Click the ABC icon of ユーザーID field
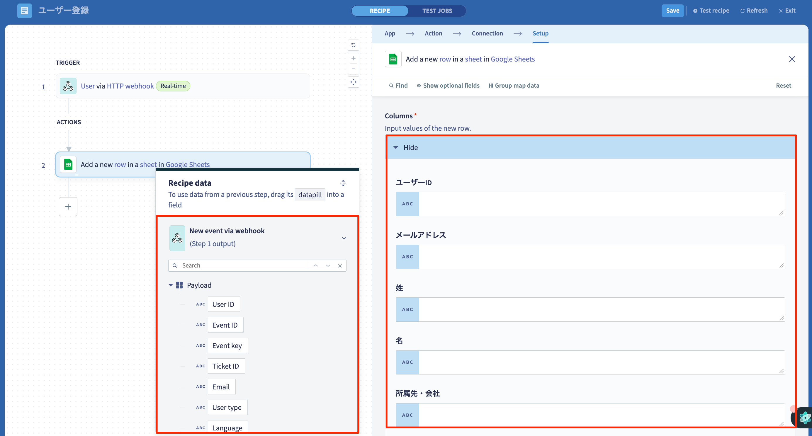The height and width of the screenshot is (436, 812). point(407,204)
